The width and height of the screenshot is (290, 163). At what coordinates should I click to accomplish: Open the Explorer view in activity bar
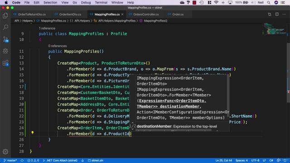click(x=5, y=16)
